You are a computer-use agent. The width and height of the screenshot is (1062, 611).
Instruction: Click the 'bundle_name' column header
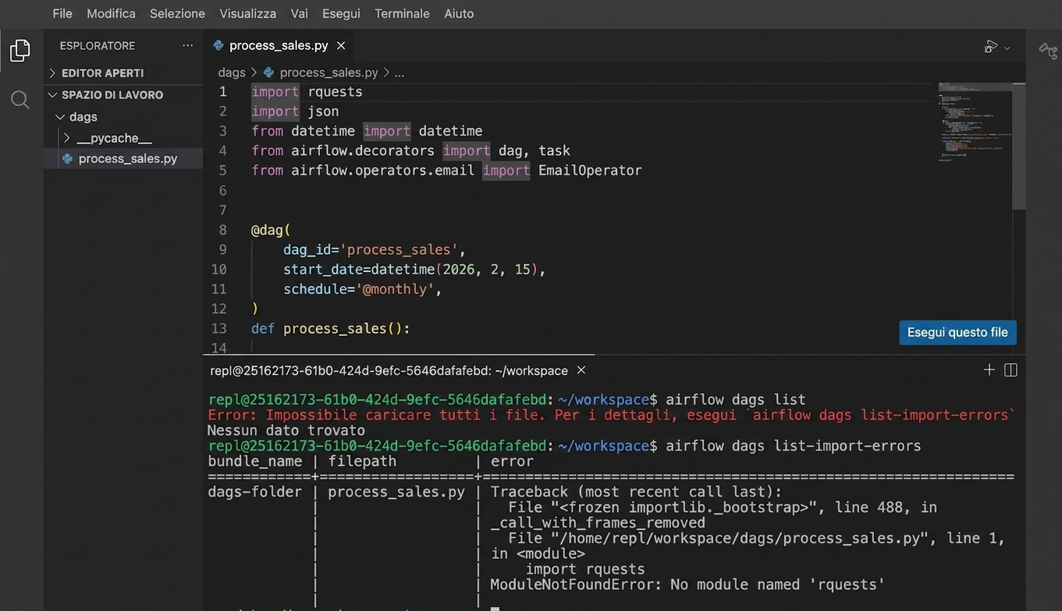click(254, 461)
